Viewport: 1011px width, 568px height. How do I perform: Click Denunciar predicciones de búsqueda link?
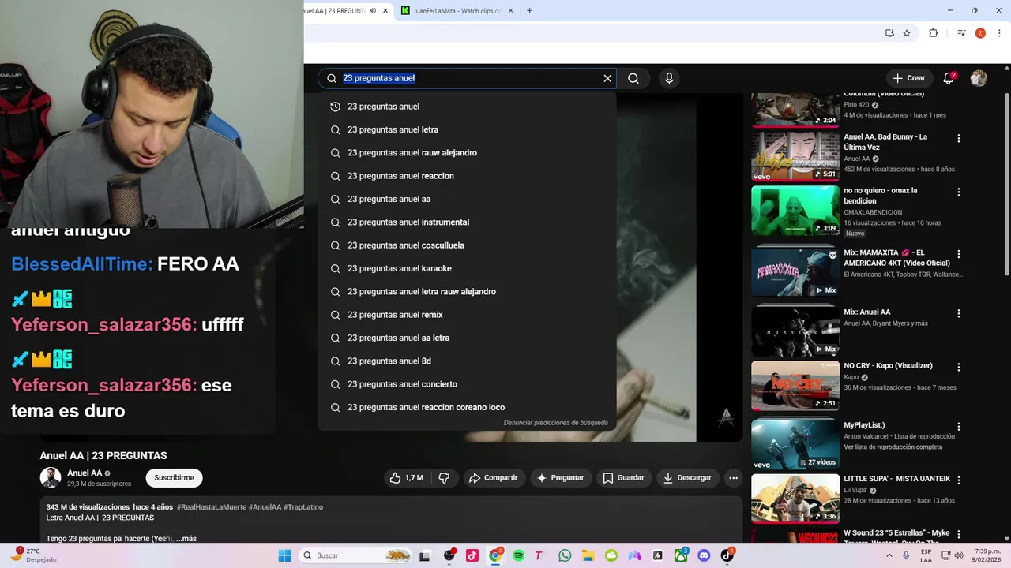point(556,423)
